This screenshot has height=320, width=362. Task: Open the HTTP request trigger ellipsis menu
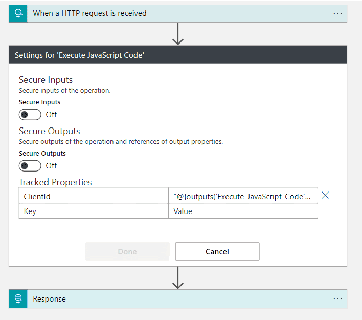337,13
